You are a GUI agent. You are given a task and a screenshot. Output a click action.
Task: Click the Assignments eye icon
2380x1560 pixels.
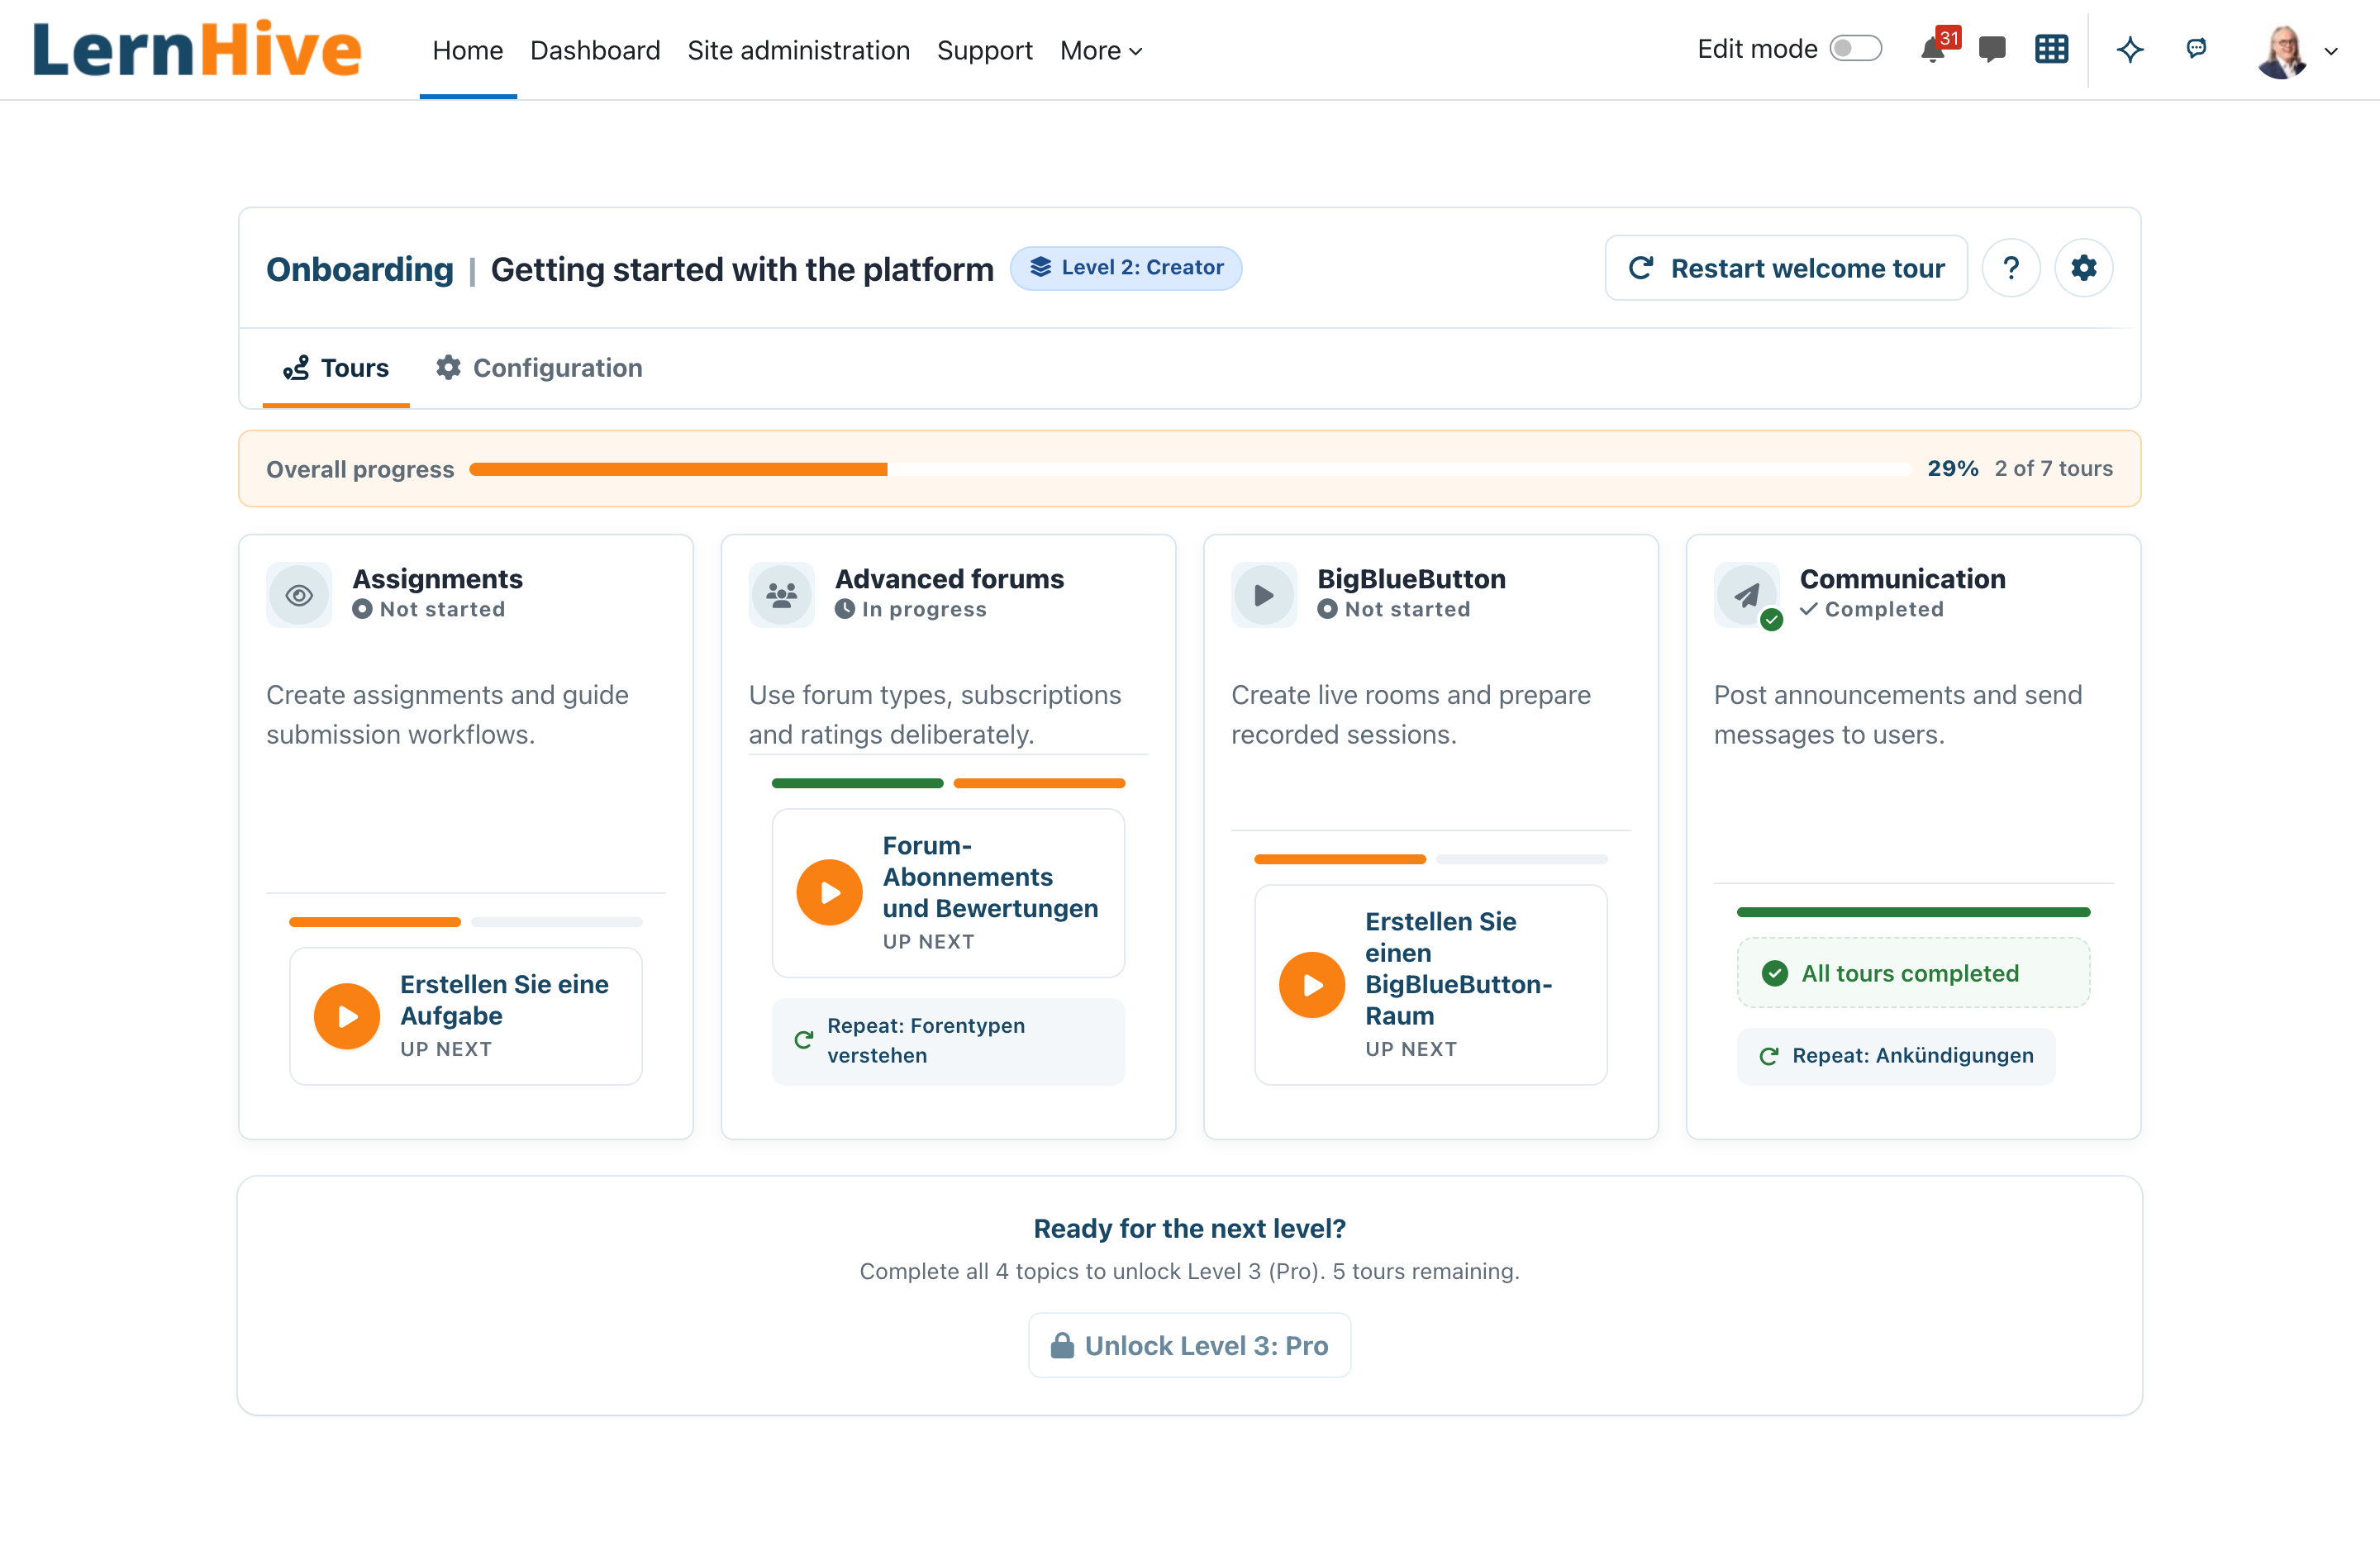[x=299, y=595]
